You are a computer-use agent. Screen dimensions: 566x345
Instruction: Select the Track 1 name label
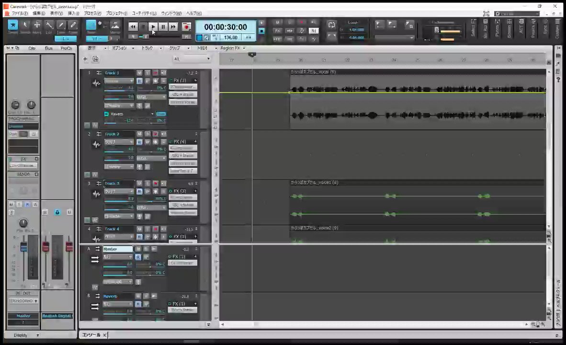coord(112,73)
